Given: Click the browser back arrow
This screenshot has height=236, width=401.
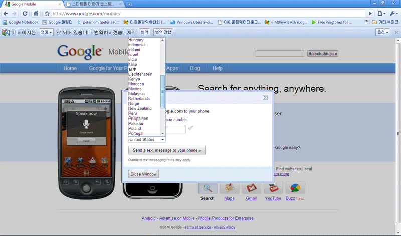Looking at the screenshot, I should click(6, 14).
